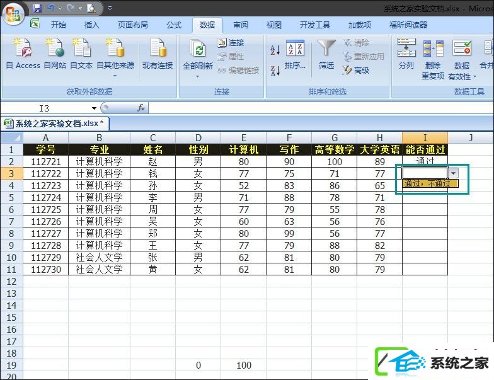Open print preview from the quick access toolbar
Viewport: 494px width, 380px height.
coord(91,8)
